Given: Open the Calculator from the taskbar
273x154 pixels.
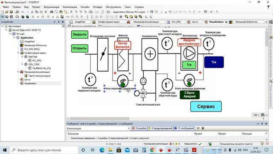Looking at the screenshot, I should point(144,150).
